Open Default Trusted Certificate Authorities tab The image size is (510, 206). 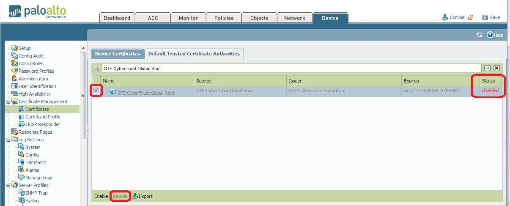pyautogui.click(x=194, y=54)
